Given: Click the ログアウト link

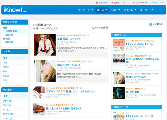Looking at the screenshot, I should [153, 3].
